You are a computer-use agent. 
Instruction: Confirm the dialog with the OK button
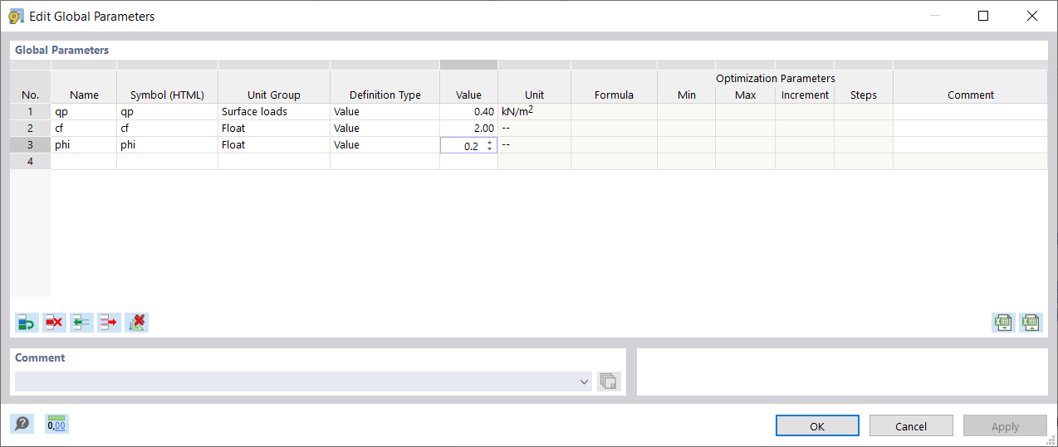pos(817,426)
